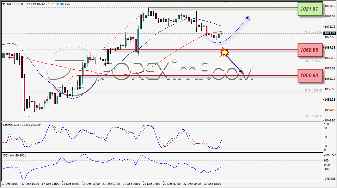Click the CCI(14) indicator label

coord(14,156)
